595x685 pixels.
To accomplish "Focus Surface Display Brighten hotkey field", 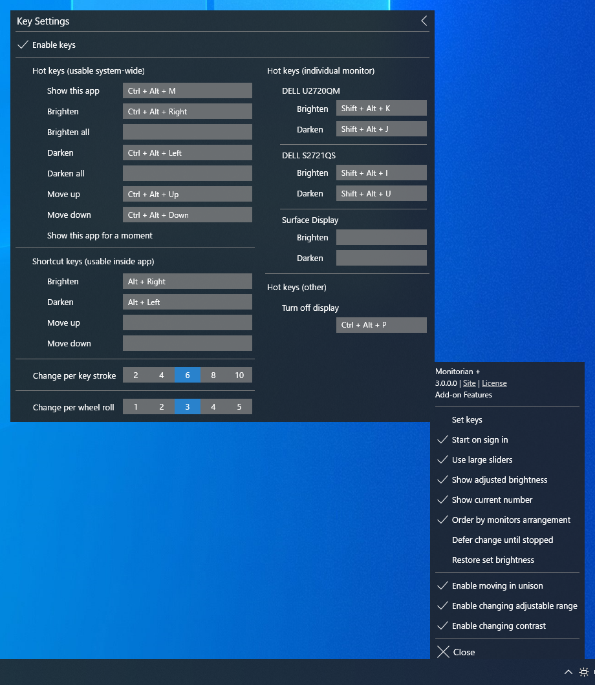I will 381,237.
